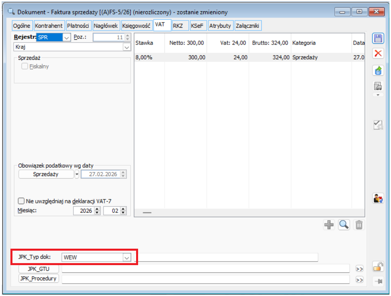Image resolution: width=391 pixels, height=296 pixels.
Task: Click the contractor person icon
Action: [378, 198]
